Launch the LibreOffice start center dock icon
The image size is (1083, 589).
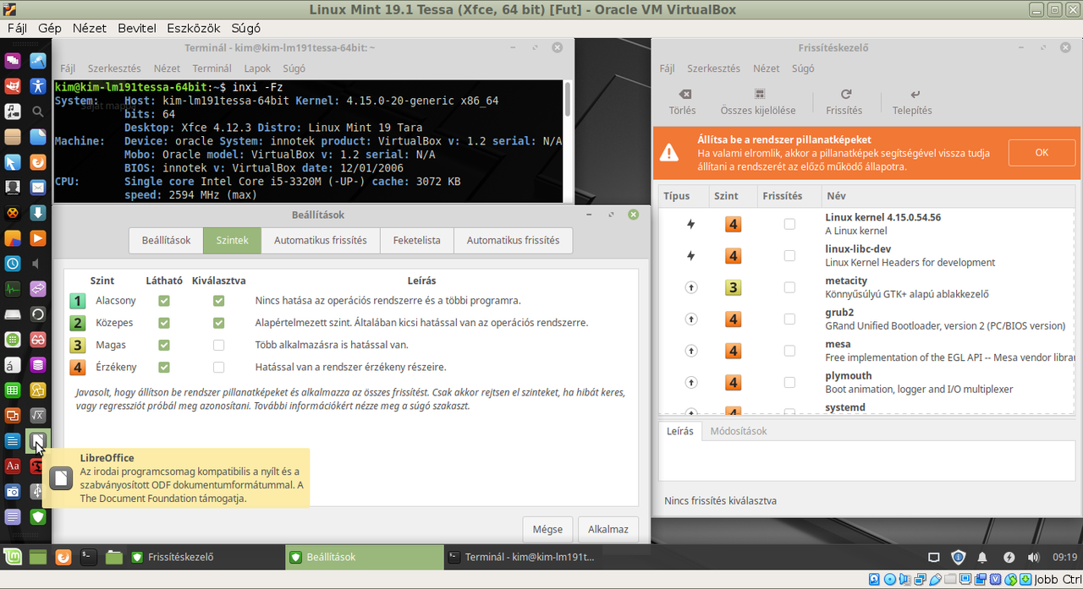pos(38,440)
